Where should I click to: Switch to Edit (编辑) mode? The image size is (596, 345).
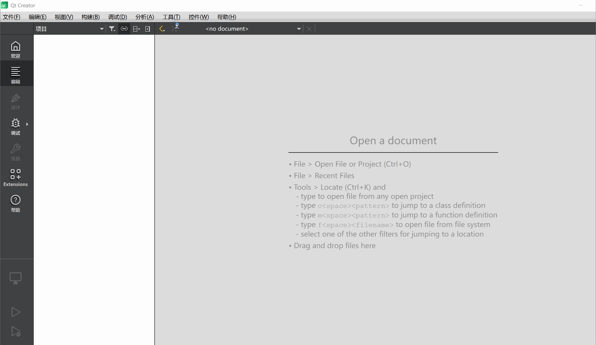(15, 75)
